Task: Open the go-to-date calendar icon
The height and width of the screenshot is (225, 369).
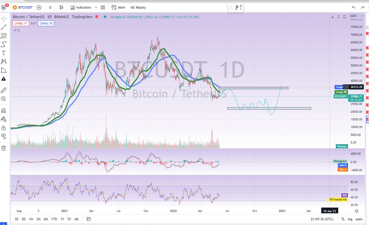Action: pyautogui.click(x=89, y=219)
